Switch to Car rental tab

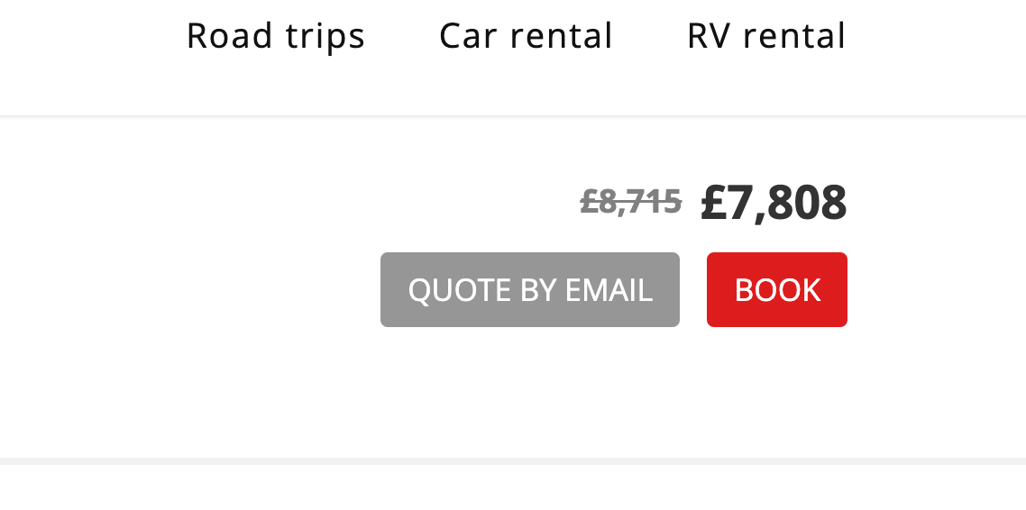527,36
